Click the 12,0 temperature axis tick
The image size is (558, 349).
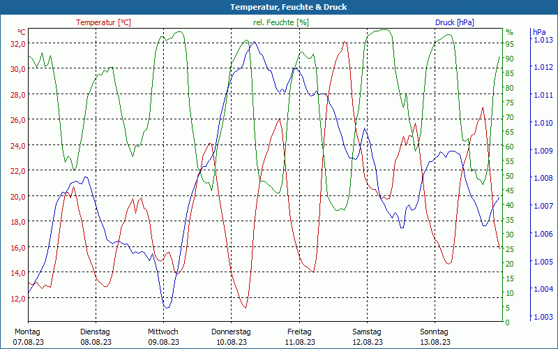(x=17, y=298)
